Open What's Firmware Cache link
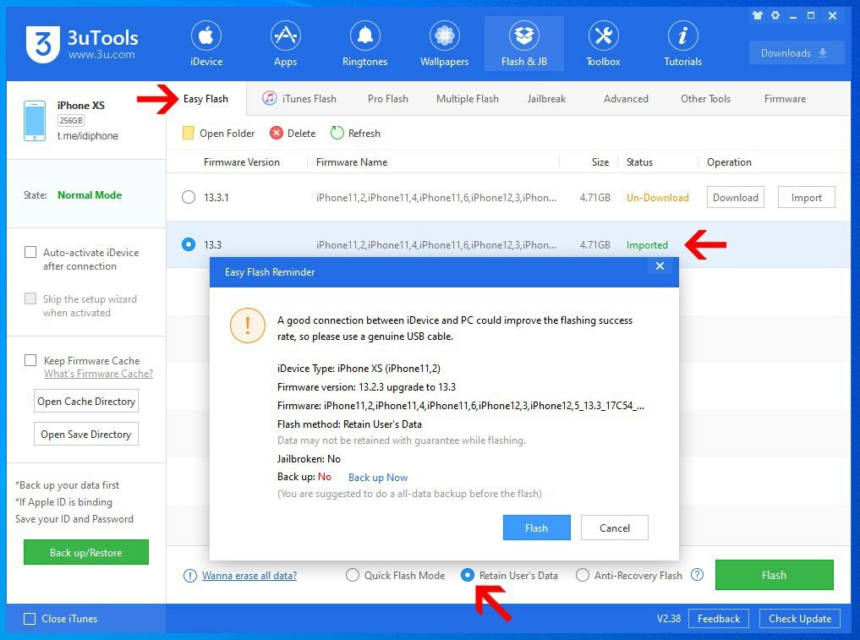 coord(98,374)
